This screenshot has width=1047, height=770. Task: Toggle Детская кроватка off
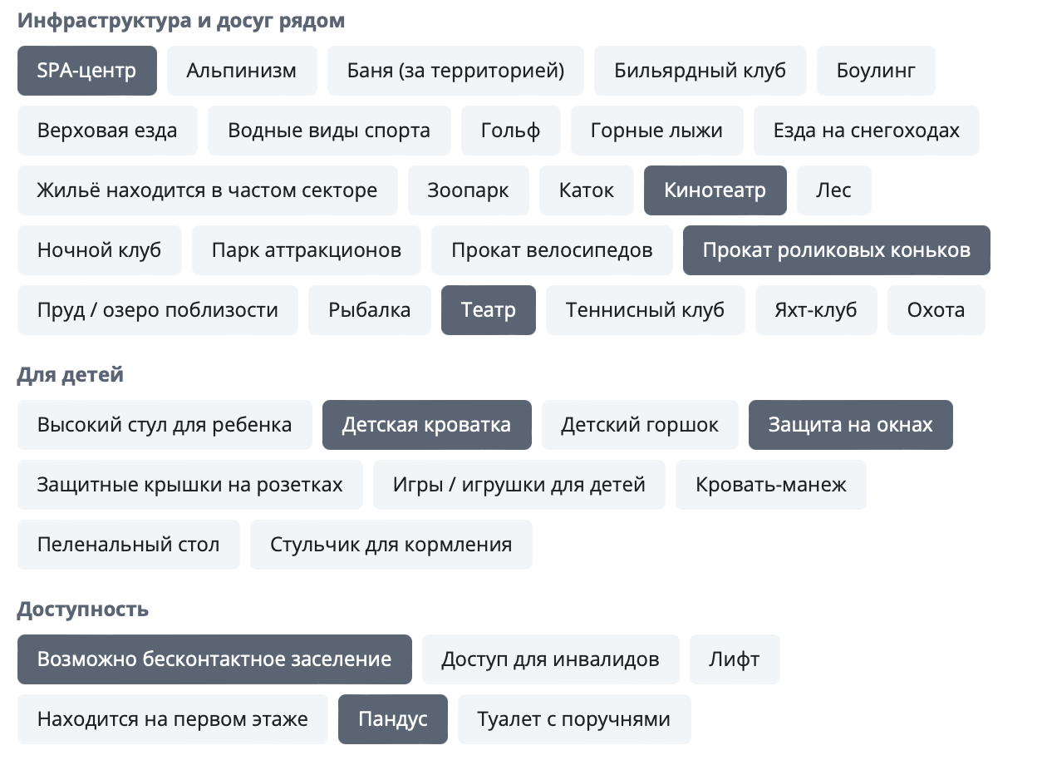coord(426,425)
